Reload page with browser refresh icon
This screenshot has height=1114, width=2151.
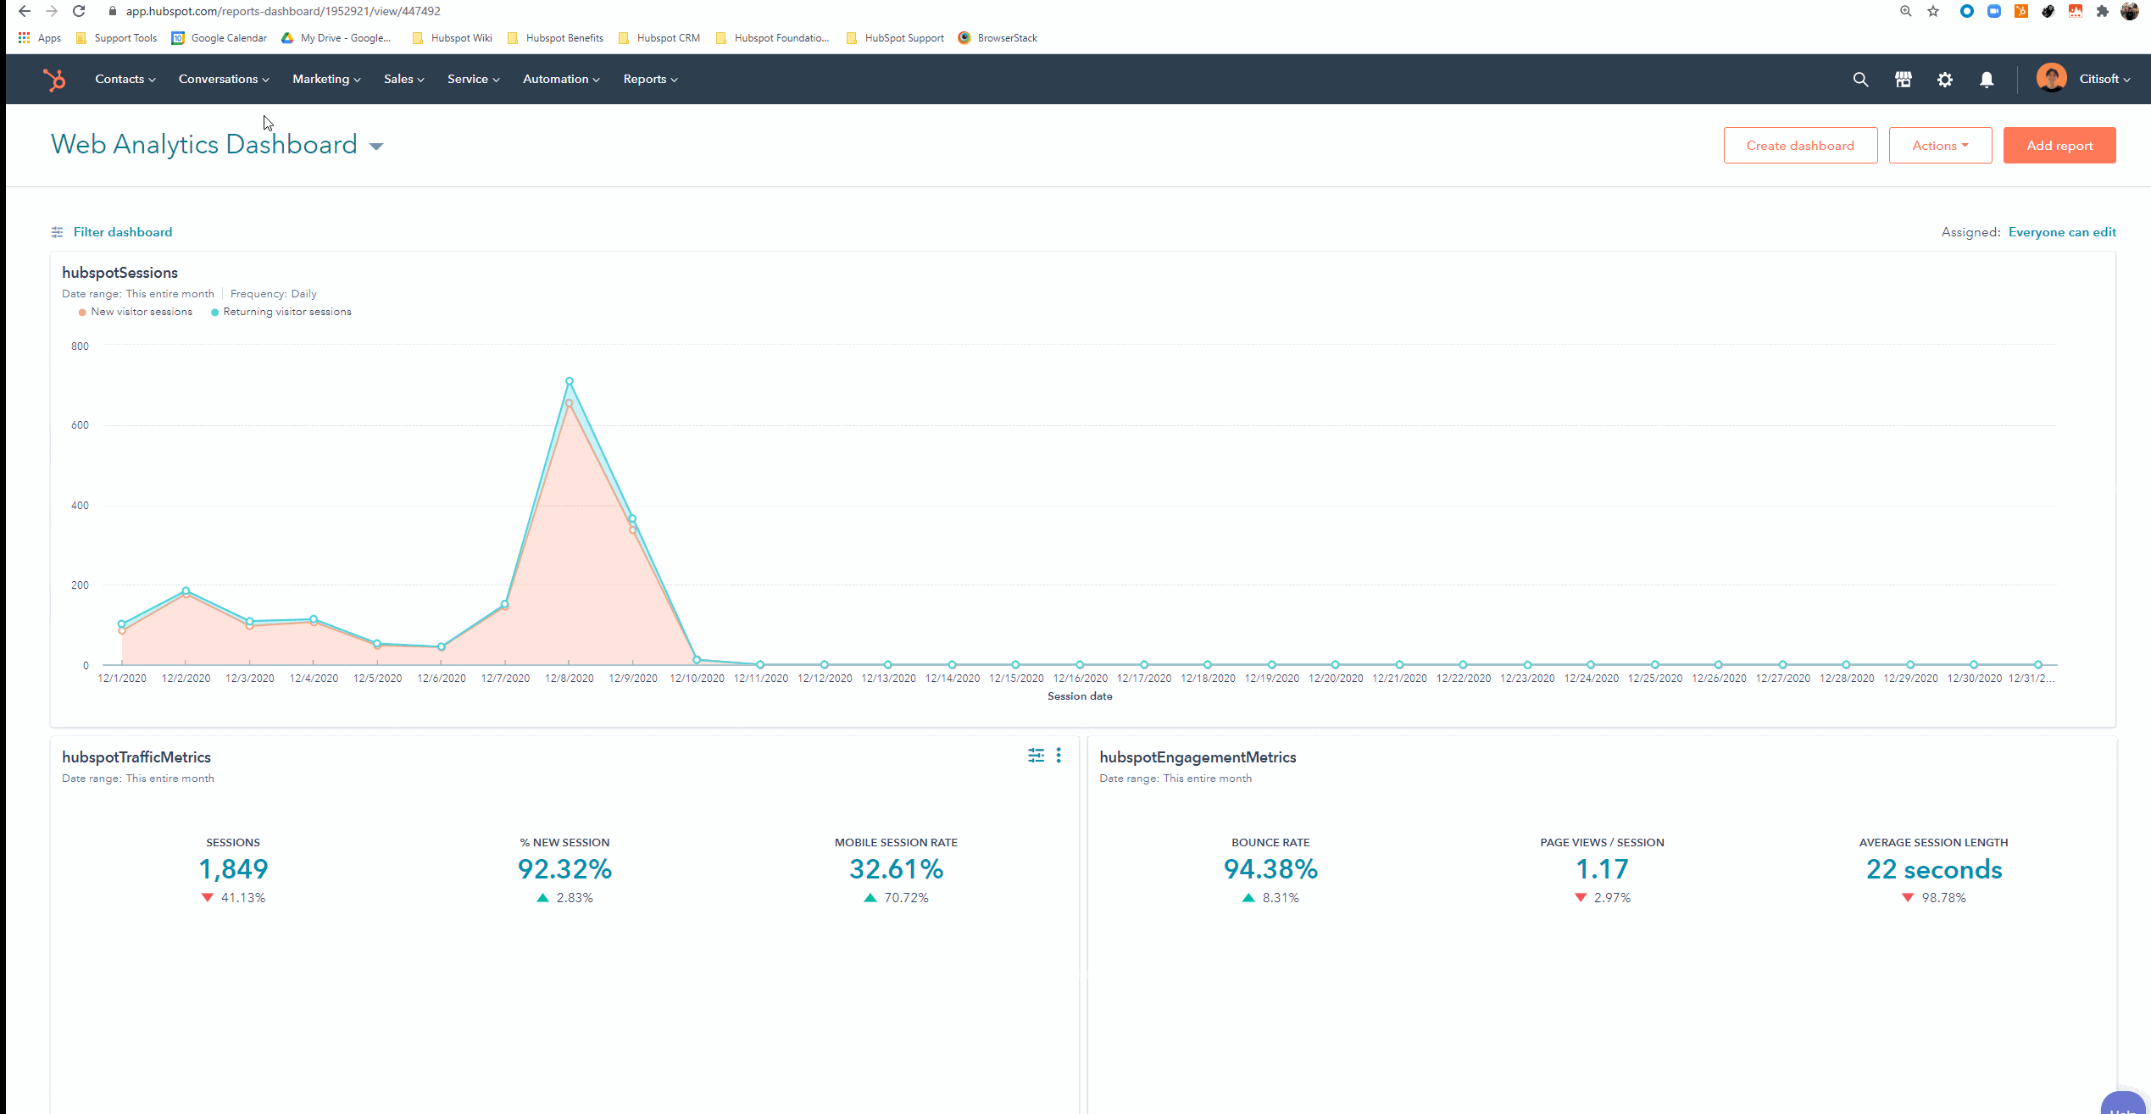[x=79, y=11]
